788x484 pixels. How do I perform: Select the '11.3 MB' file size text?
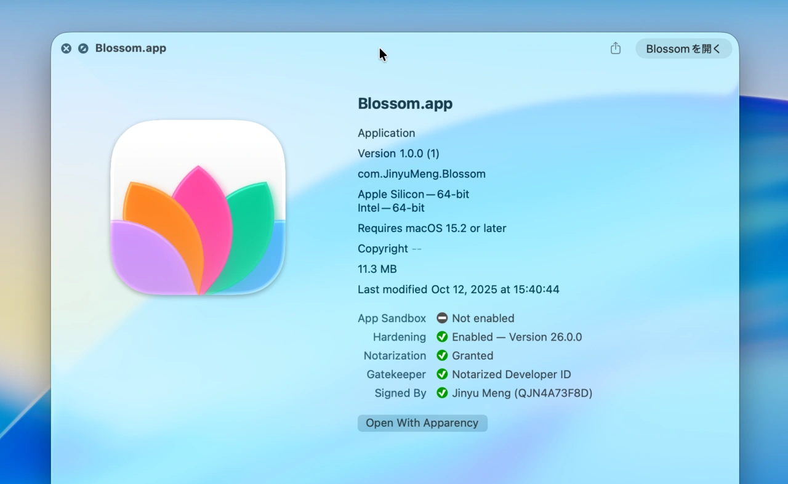click(x=377, y=269)
